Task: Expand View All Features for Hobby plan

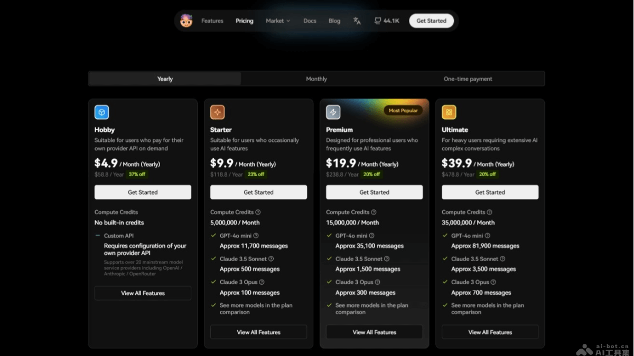Action: [143, 293]
